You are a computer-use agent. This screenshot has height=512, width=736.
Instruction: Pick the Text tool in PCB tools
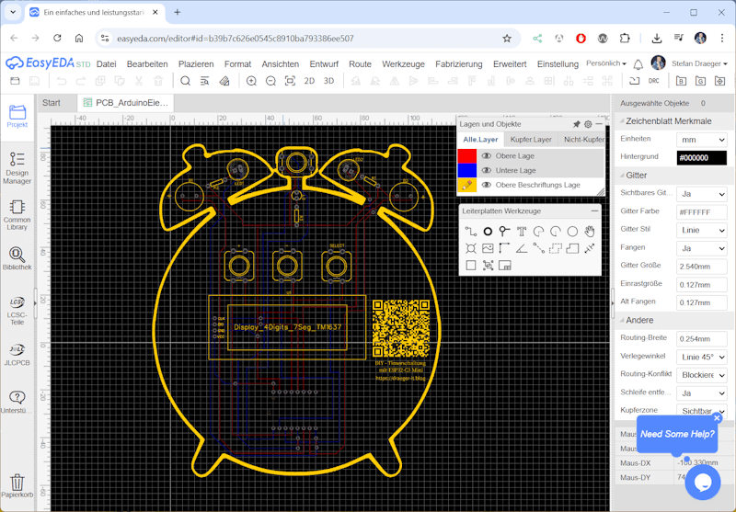tap(522, 232)
